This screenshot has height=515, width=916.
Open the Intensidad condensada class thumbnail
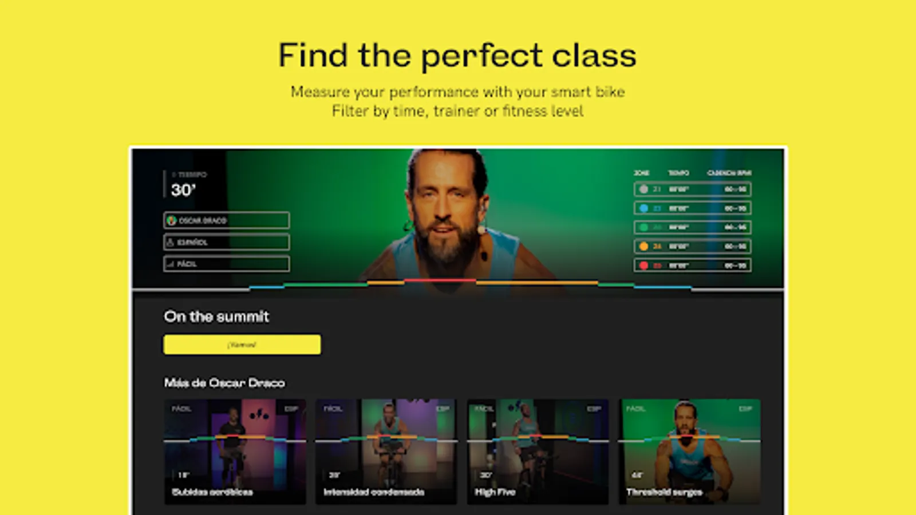tap(386, 451)
